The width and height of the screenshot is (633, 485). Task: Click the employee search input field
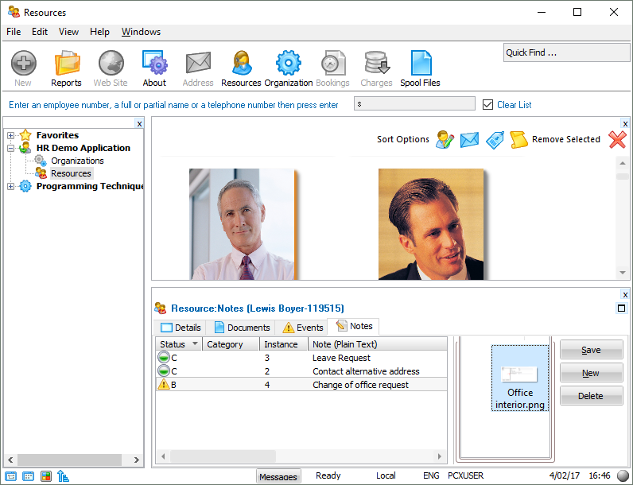click(414, 103)
